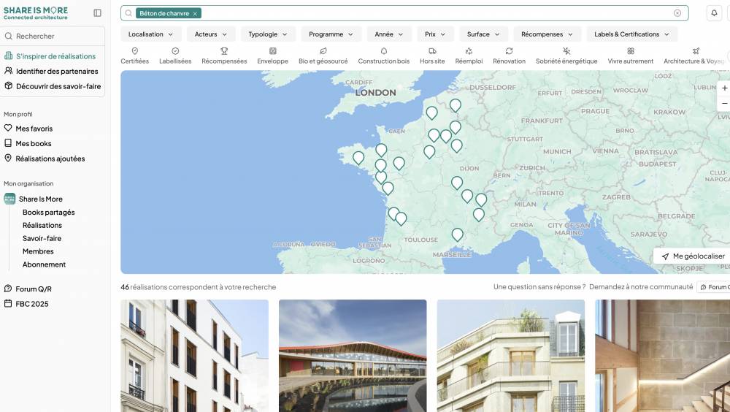
Task: Open the Surface filter dropdown
Action: (x=483, y=34)
